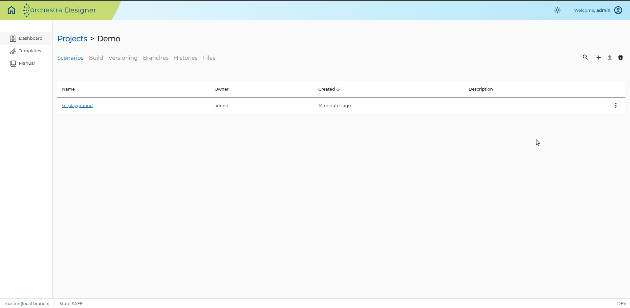Switch to the Build tab

tap(96, 58)
